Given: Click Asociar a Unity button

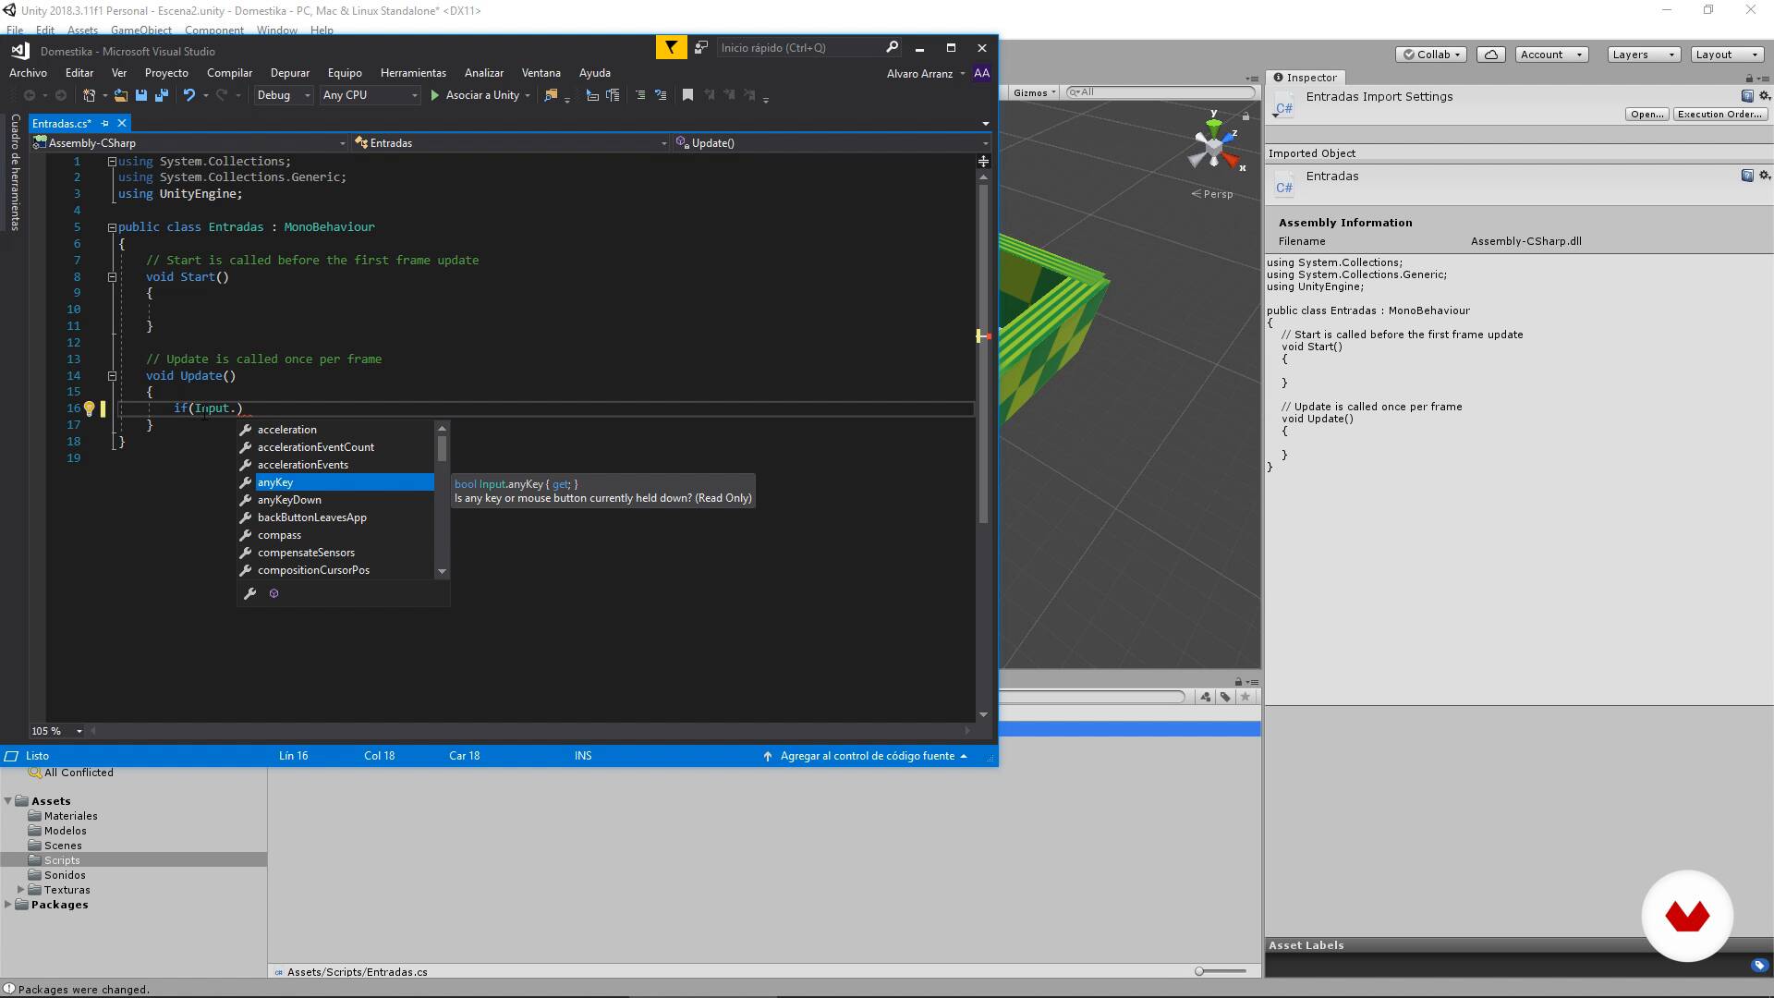Looking at the screenshot, I should point(481,95).
